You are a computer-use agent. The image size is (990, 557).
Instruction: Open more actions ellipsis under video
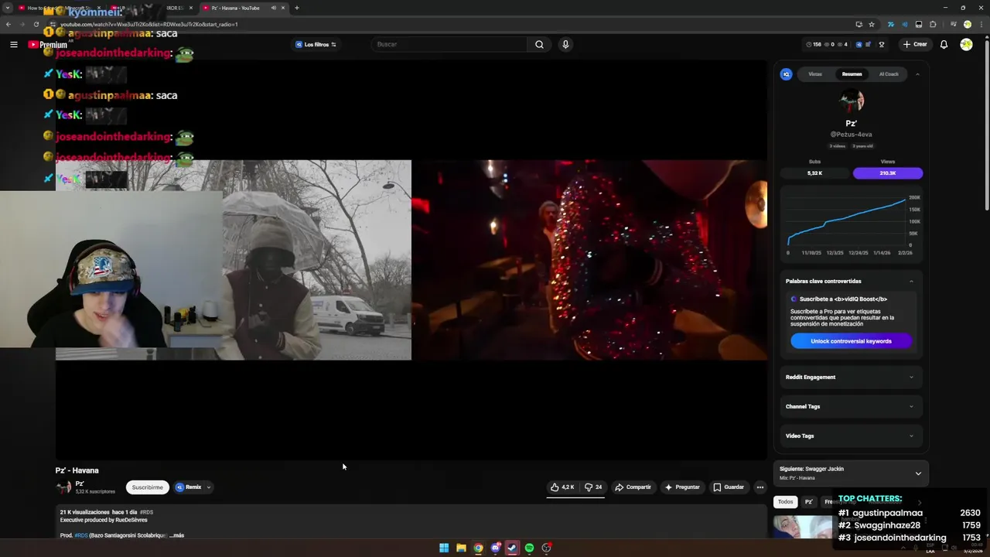tap(760, 487)
